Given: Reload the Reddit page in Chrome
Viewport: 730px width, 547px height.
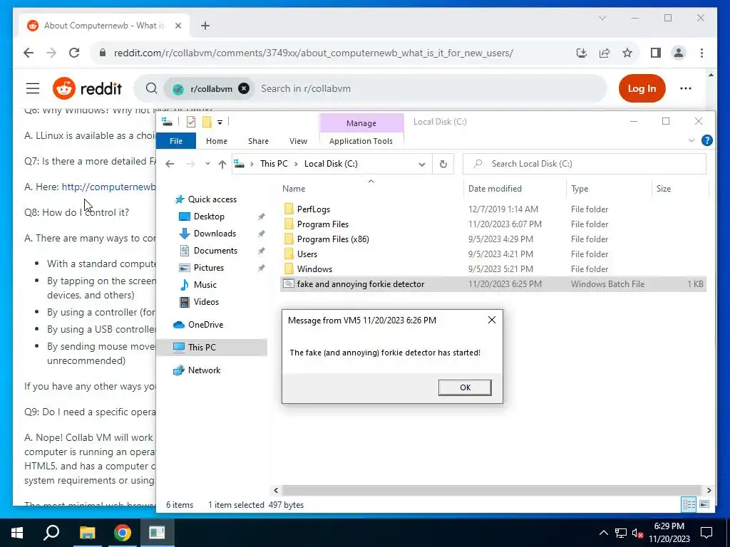Looking at the screenshot, I should coord(74,53).
